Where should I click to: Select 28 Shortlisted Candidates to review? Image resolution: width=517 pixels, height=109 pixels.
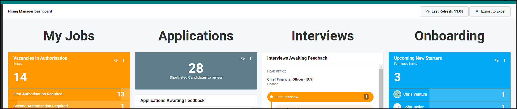[x=196, y=71]
